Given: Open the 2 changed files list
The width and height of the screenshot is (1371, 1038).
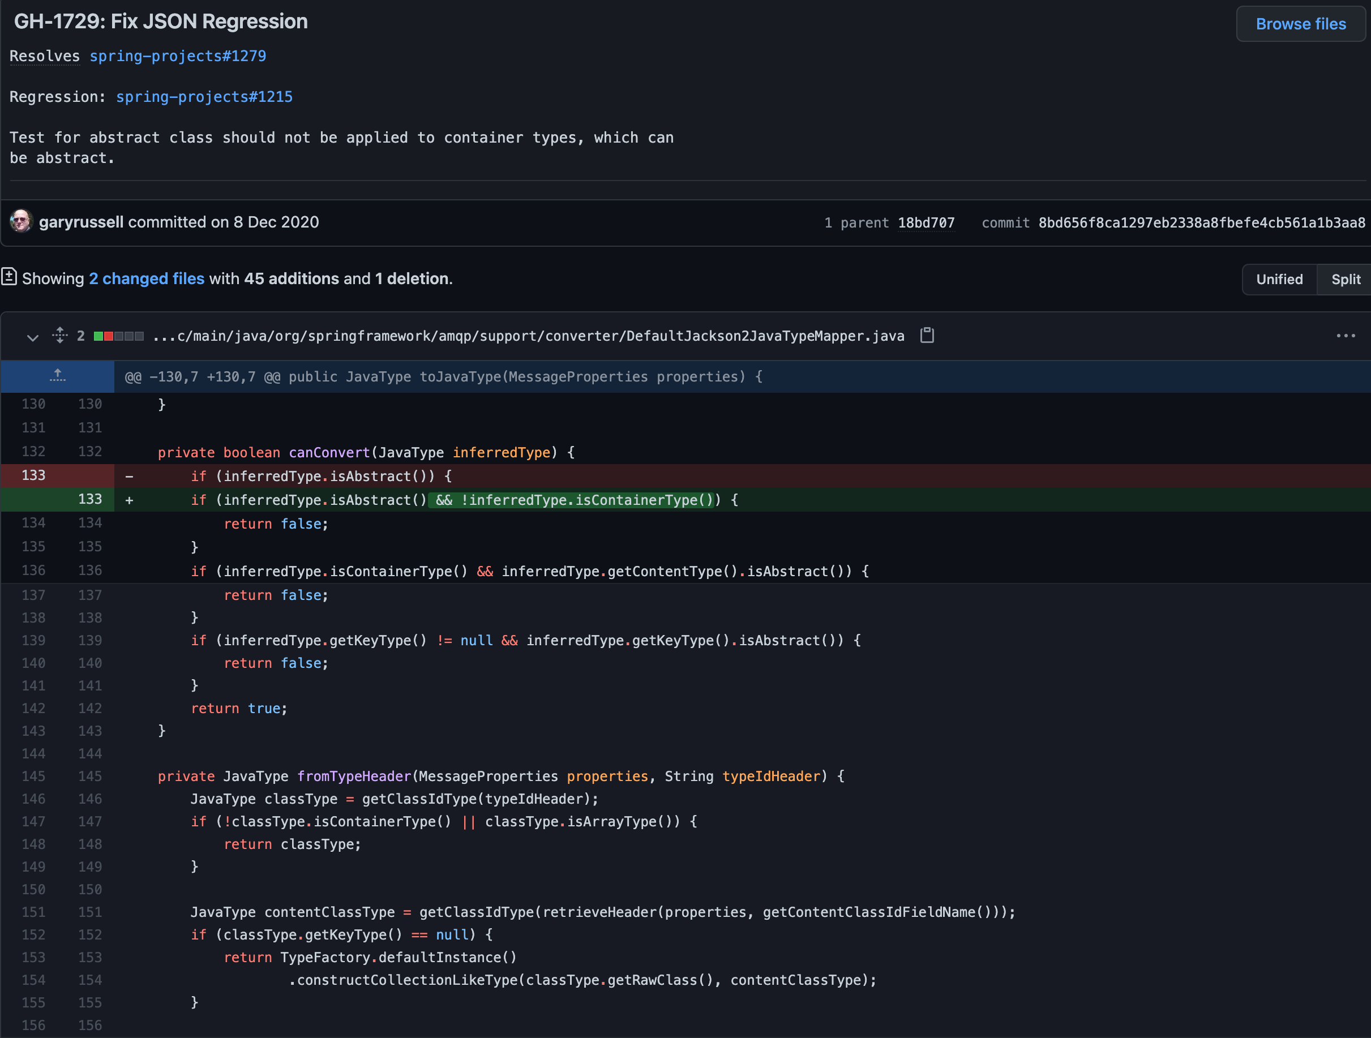Looking at the screenshot, I should point(146,278).
